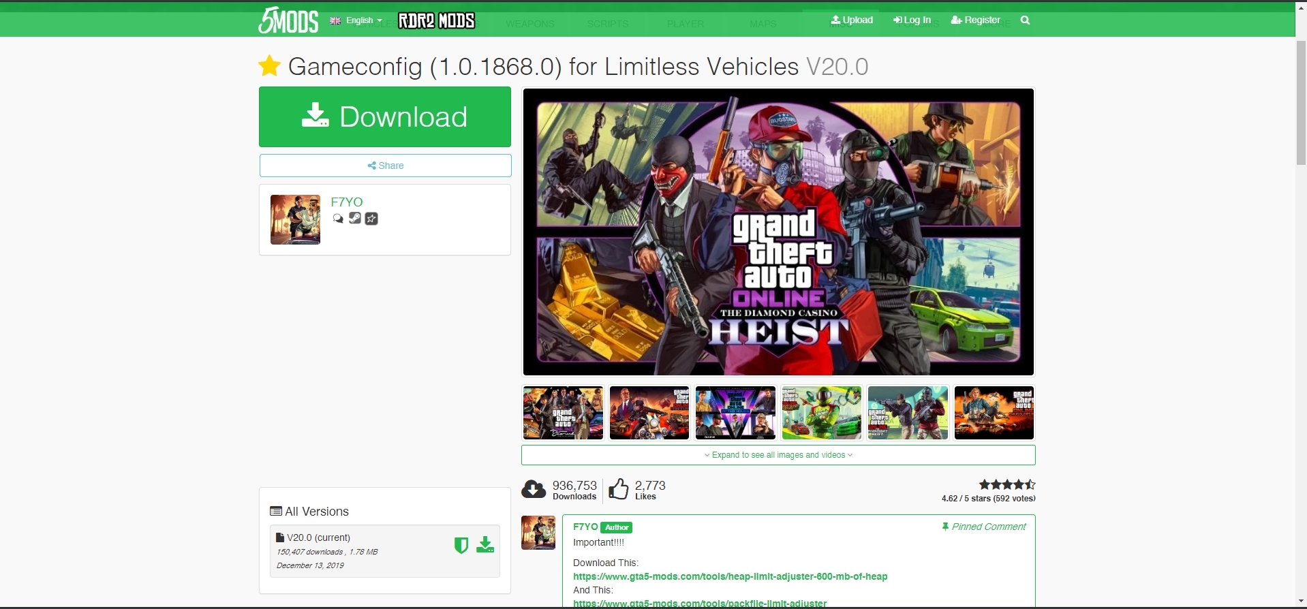The image size is (1307, 609).
Task: Click the title "Gameconfig (1.0.1868.0) for Limitless Vehicles"
Action: 543,67
